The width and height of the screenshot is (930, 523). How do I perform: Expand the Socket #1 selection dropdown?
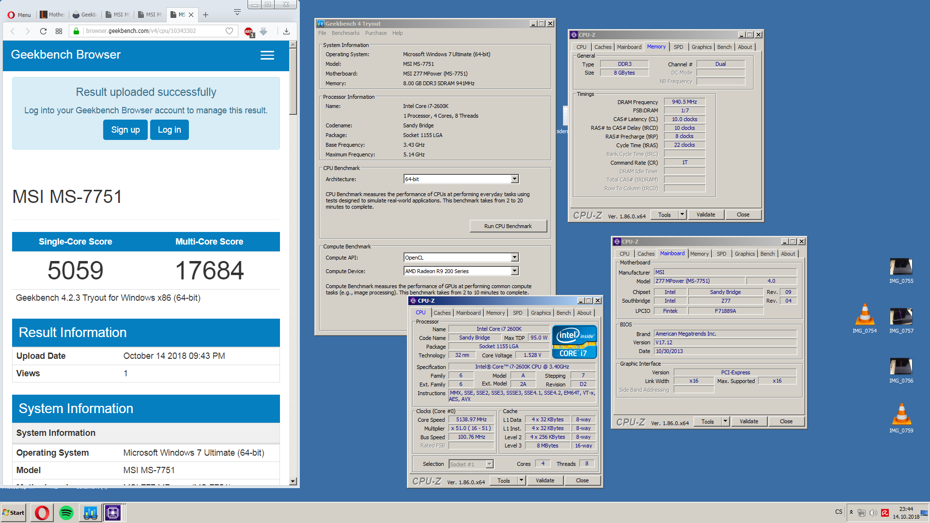(489, 464)
